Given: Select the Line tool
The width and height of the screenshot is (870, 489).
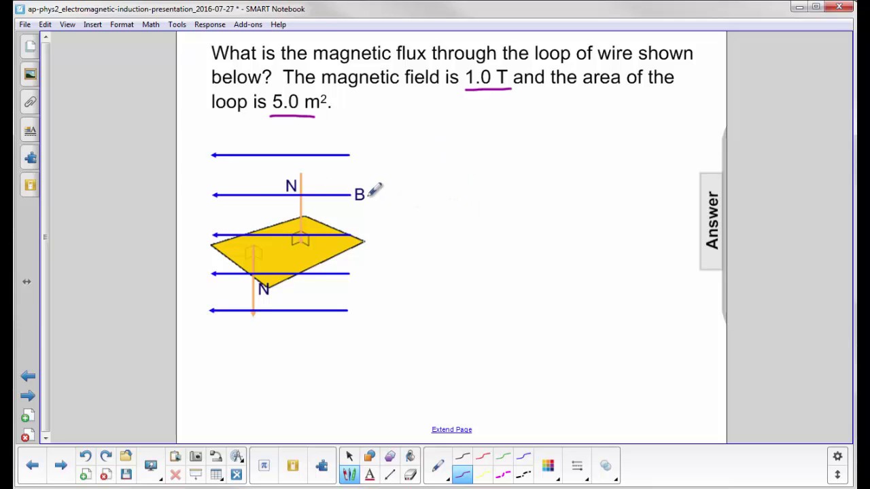Looking at the screenshot, I should (390, 475).
